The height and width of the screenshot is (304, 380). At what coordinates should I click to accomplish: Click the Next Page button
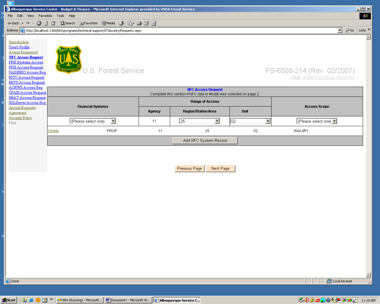220,169
